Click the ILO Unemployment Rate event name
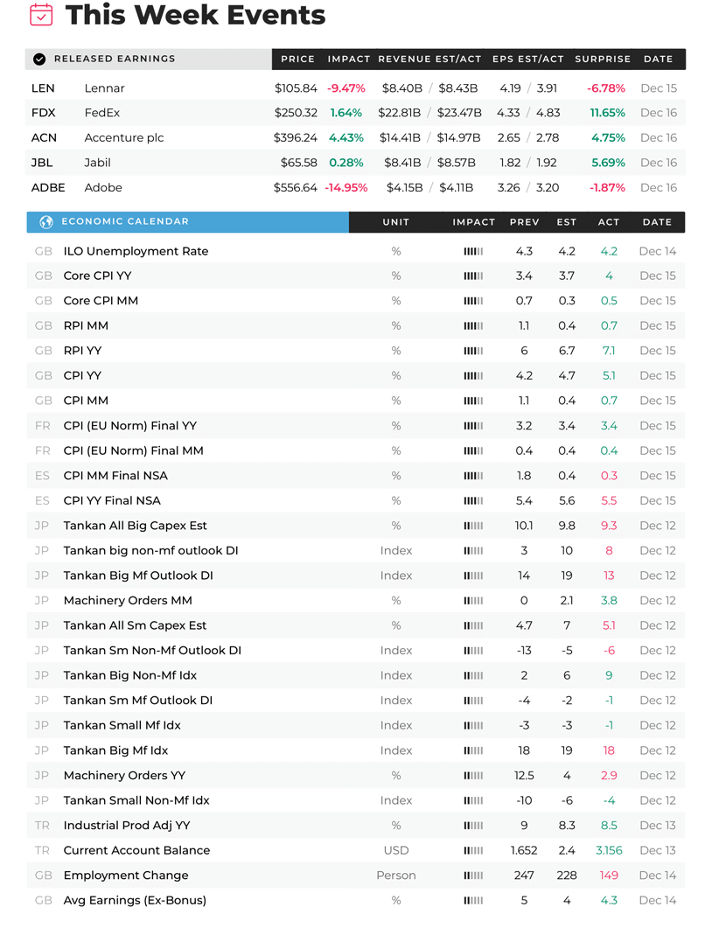 (136, 252)
